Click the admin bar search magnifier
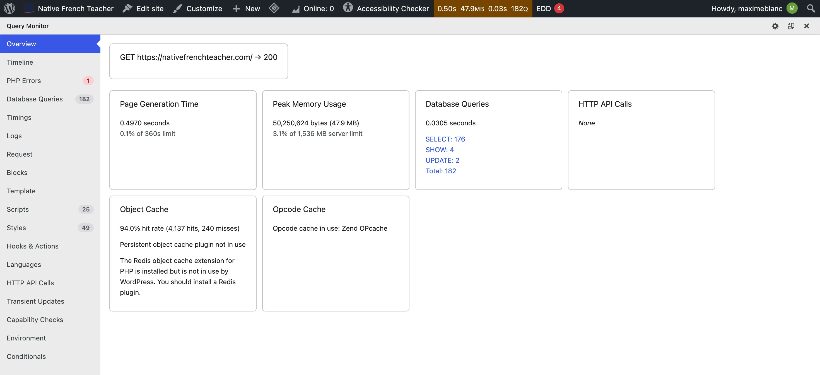 (x=811, y=8)
